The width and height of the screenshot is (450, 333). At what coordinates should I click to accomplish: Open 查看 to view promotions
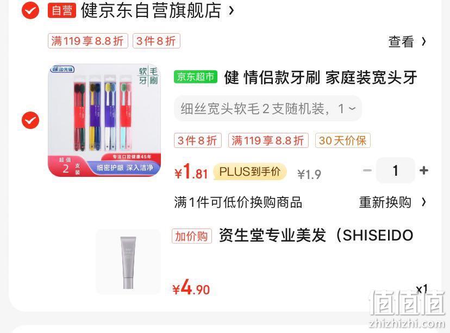click(401, 42)
